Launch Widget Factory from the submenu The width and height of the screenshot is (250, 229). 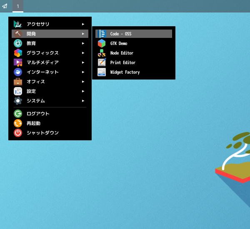(x=125, y=72)
